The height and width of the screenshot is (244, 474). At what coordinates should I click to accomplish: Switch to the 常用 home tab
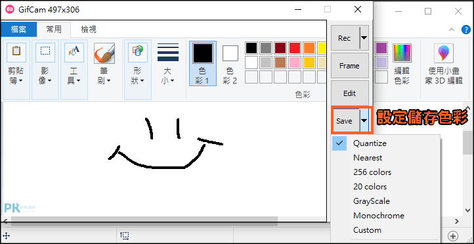(54, 30)
